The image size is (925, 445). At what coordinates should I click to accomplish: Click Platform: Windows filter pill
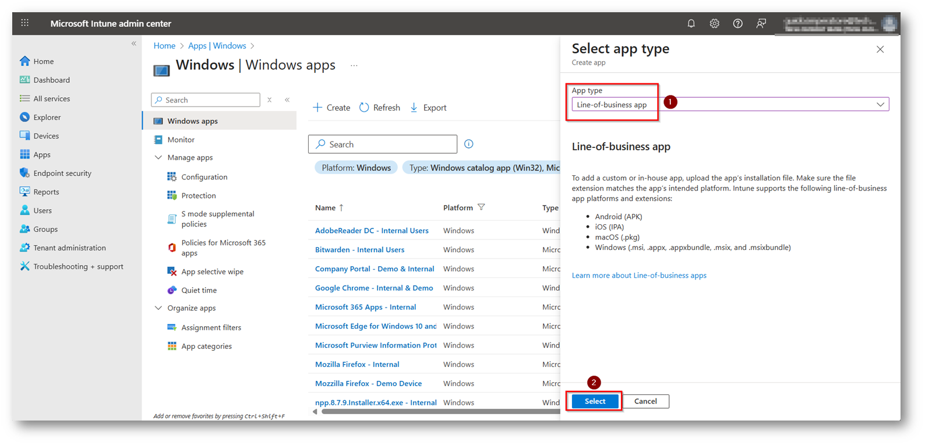click(x=356, y=168)
